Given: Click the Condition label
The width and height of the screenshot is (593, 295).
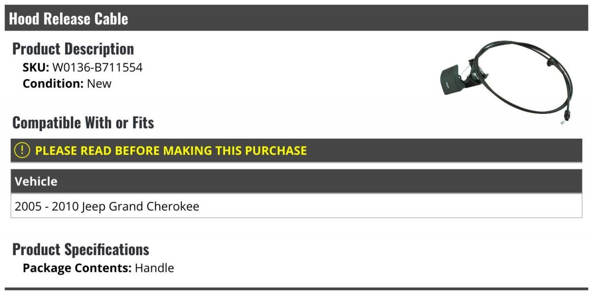Looking at the screenshot, I should (53, 83).
